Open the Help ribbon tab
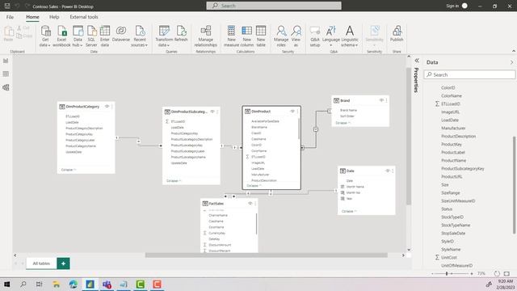 tap(54, 17)
